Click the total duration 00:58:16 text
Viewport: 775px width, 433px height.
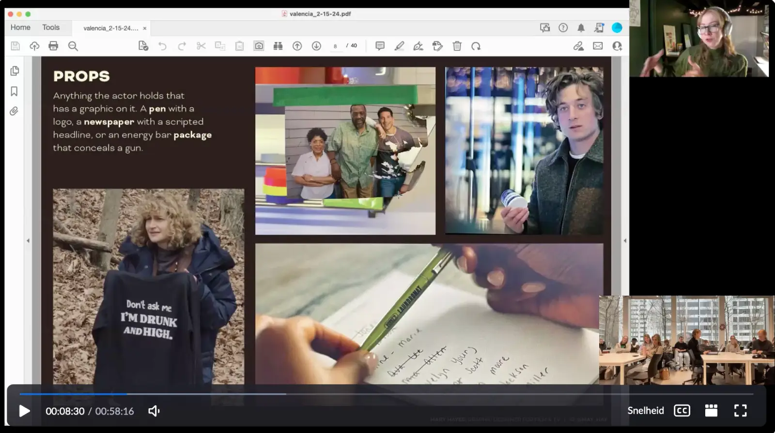point(114,411)
